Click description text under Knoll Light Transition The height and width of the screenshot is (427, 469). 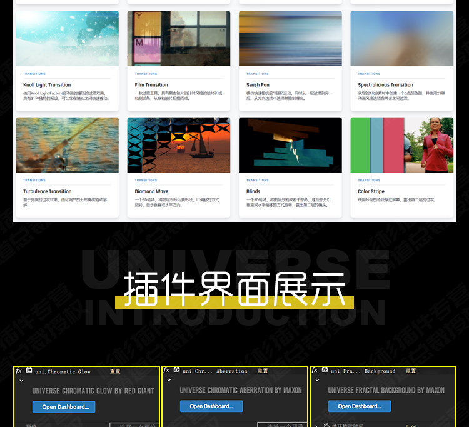click(x=66, y=96)
